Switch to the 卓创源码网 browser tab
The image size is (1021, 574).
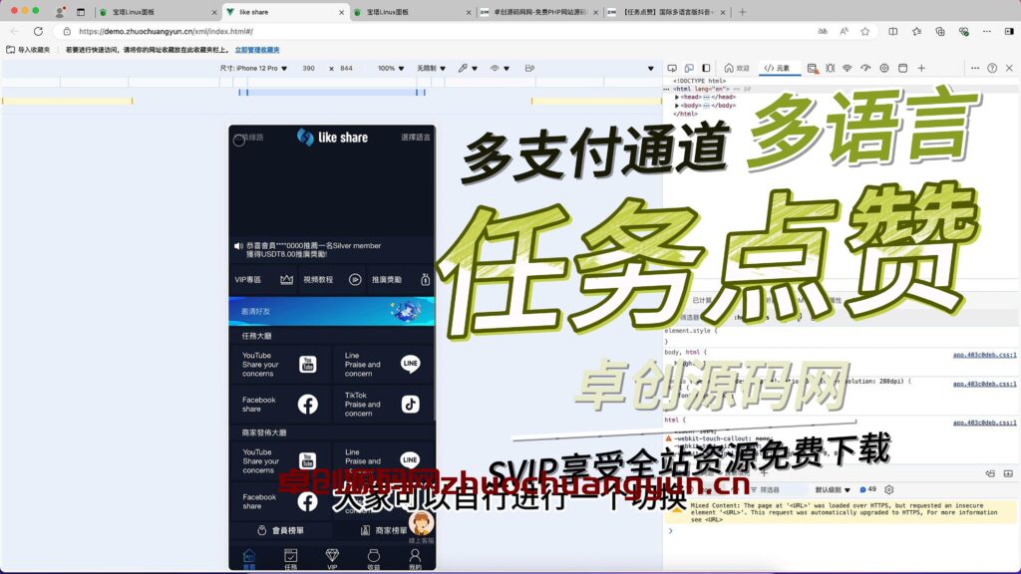[539, 12]
